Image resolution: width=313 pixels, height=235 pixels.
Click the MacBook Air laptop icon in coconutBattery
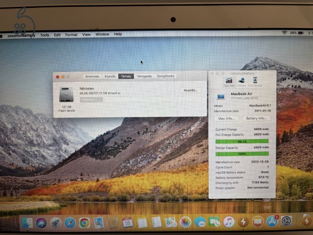coord(221,97)
